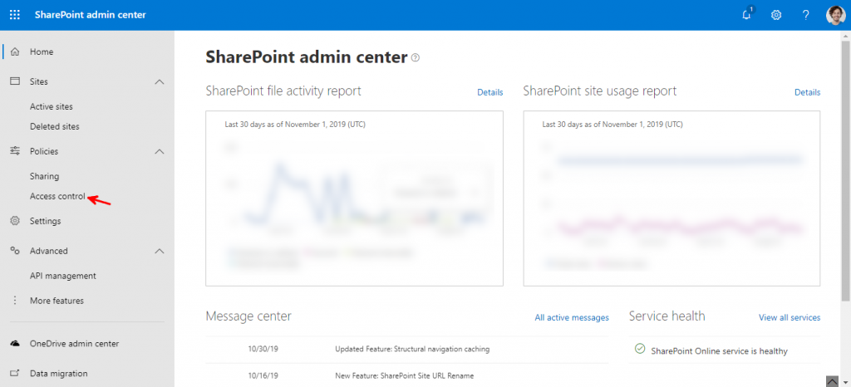Open the Sharing policy page
The height and width of the screenshot is (387, 851).
click(45, 176)
